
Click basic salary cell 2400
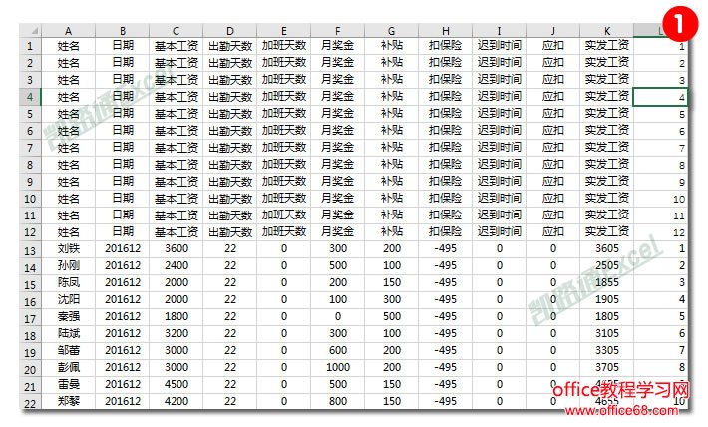[x=177, y=265]
